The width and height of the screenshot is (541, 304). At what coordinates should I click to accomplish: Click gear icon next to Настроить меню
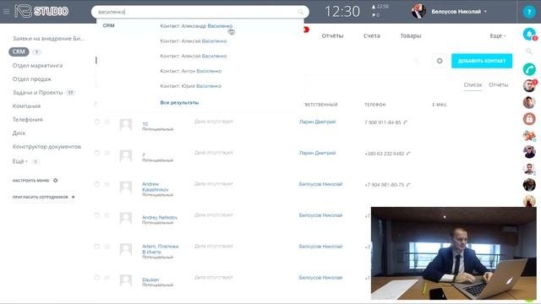click(x=55, y=180)
